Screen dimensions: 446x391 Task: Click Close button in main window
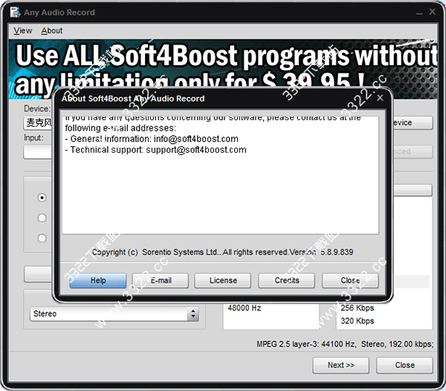tap(404, 365)
